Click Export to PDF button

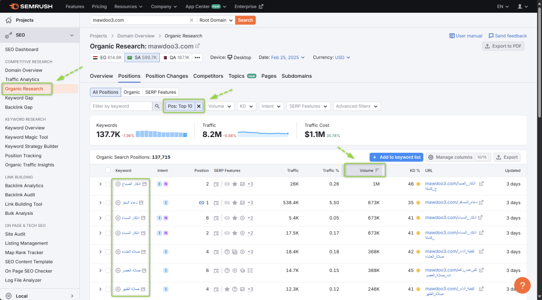pyautogui.click(x=503, y=46)
